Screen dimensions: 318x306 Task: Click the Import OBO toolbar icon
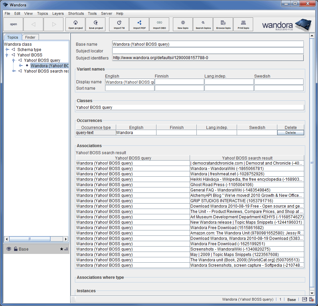tap(159, 24)
